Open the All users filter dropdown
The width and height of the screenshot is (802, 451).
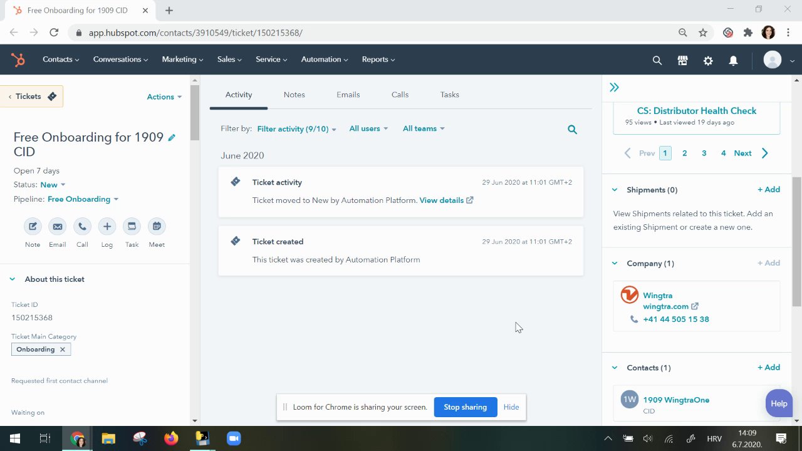pos(368,128)
